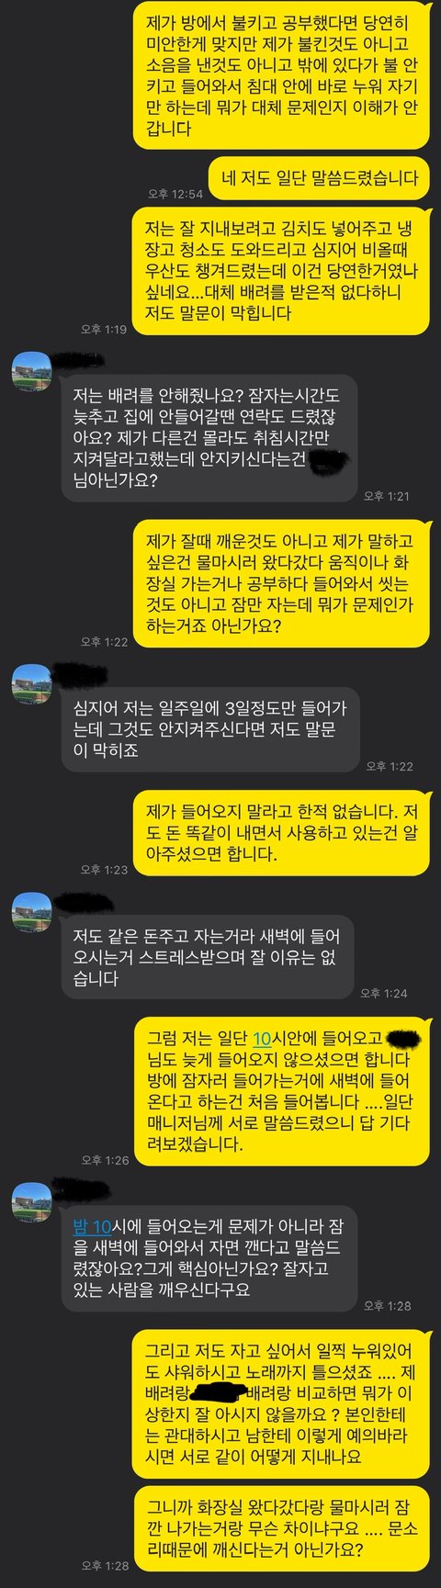Click the '오후 1:19' timestamp

coord(103,330)
